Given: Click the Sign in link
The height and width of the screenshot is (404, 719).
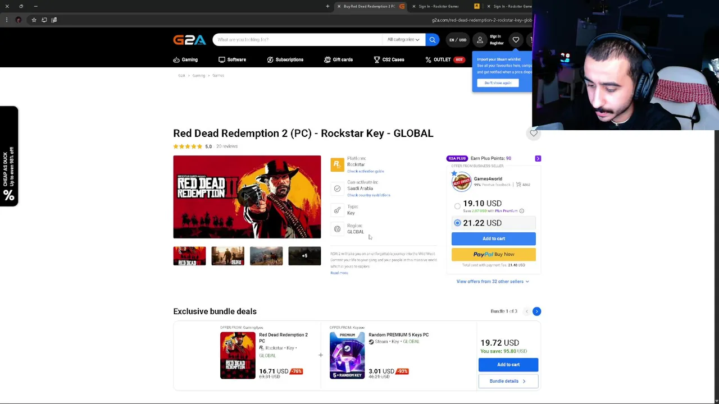Looking at the screenshot, I should tap(495, 36).
